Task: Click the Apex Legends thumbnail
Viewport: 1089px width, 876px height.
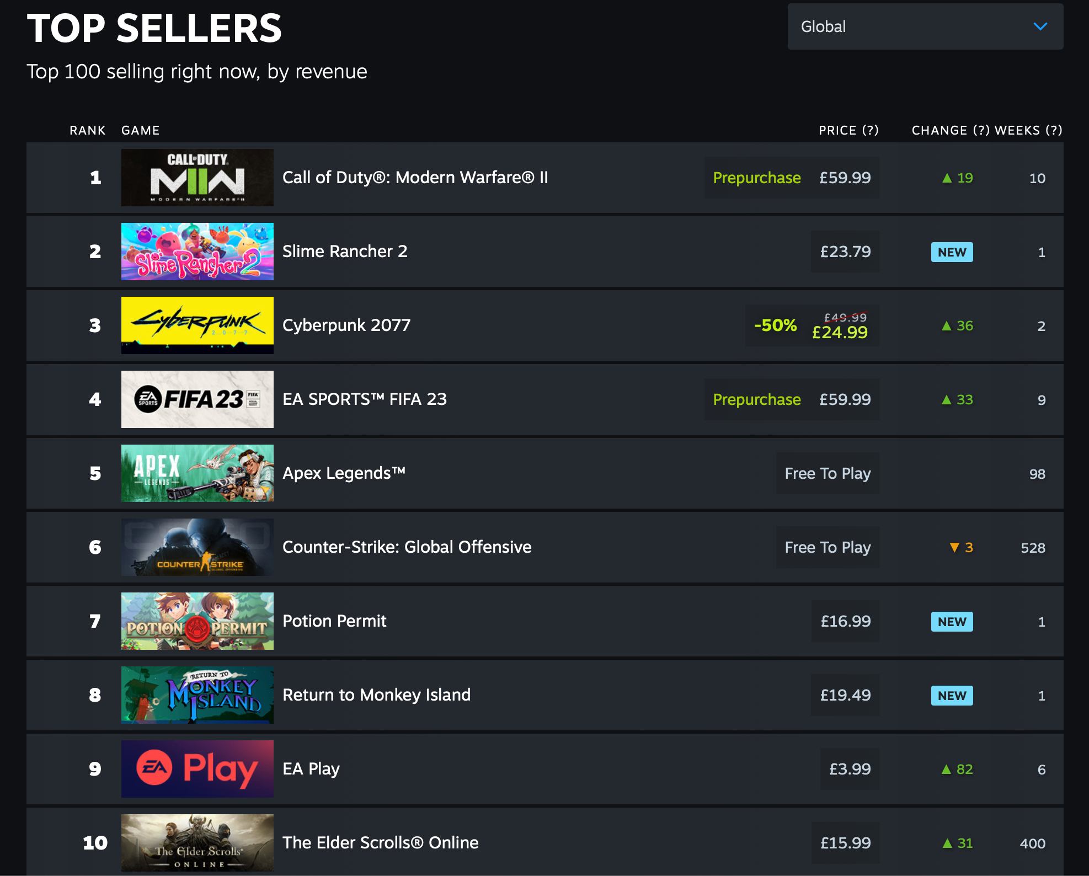Action: click(197, 473)
